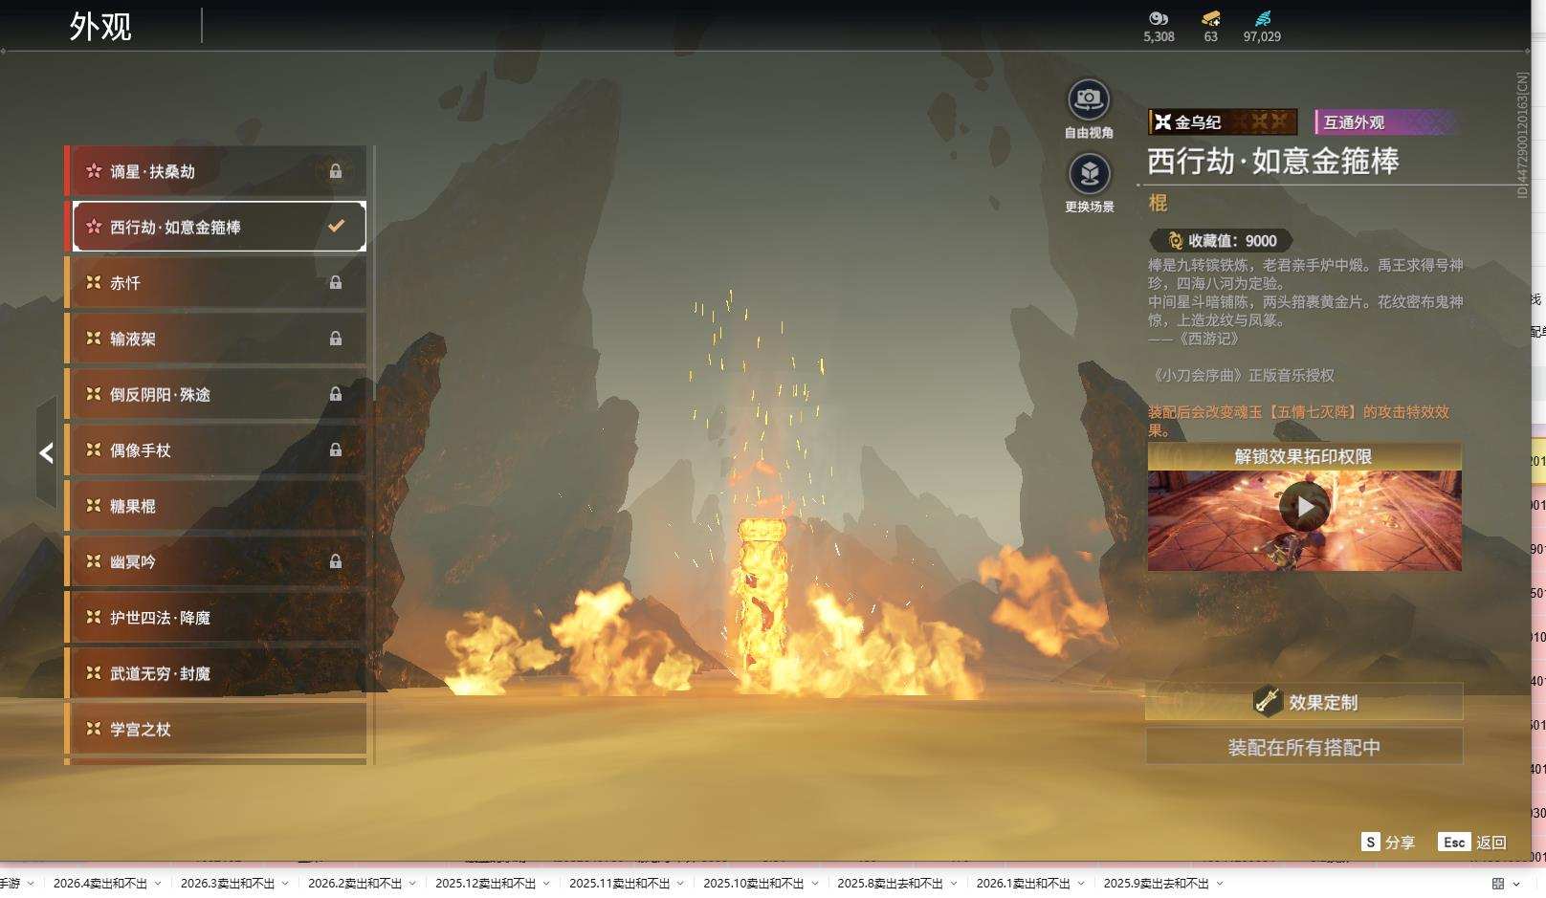
Task: Open dropdown on 2025.12卖出和不出 sheet tab
Action: [546, 884]
